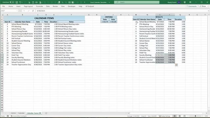Click Display Settings in status bar

164,116
